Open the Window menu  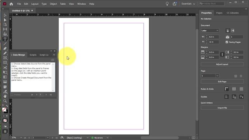81,4
